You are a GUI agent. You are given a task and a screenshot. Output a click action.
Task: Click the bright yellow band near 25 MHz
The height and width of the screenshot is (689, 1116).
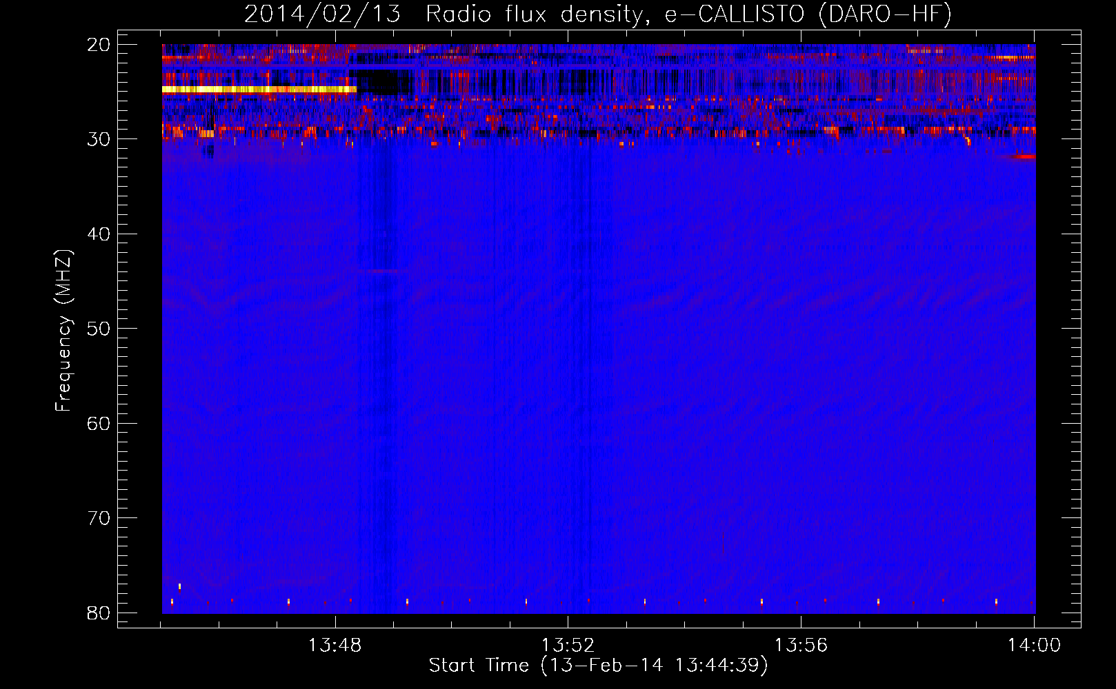[x=259, y=90]
